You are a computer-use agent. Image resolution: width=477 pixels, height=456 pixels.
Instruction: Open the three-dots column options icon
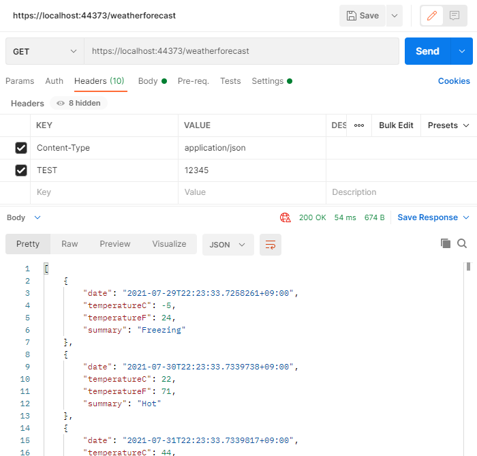(359, 125)
